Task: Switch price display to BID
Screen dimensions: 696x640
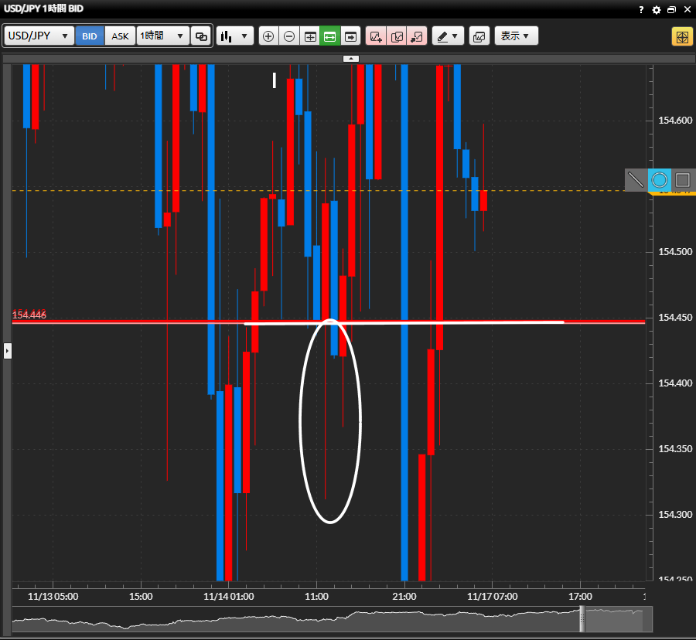Action: pyautogui.click(x=90, y=36)
